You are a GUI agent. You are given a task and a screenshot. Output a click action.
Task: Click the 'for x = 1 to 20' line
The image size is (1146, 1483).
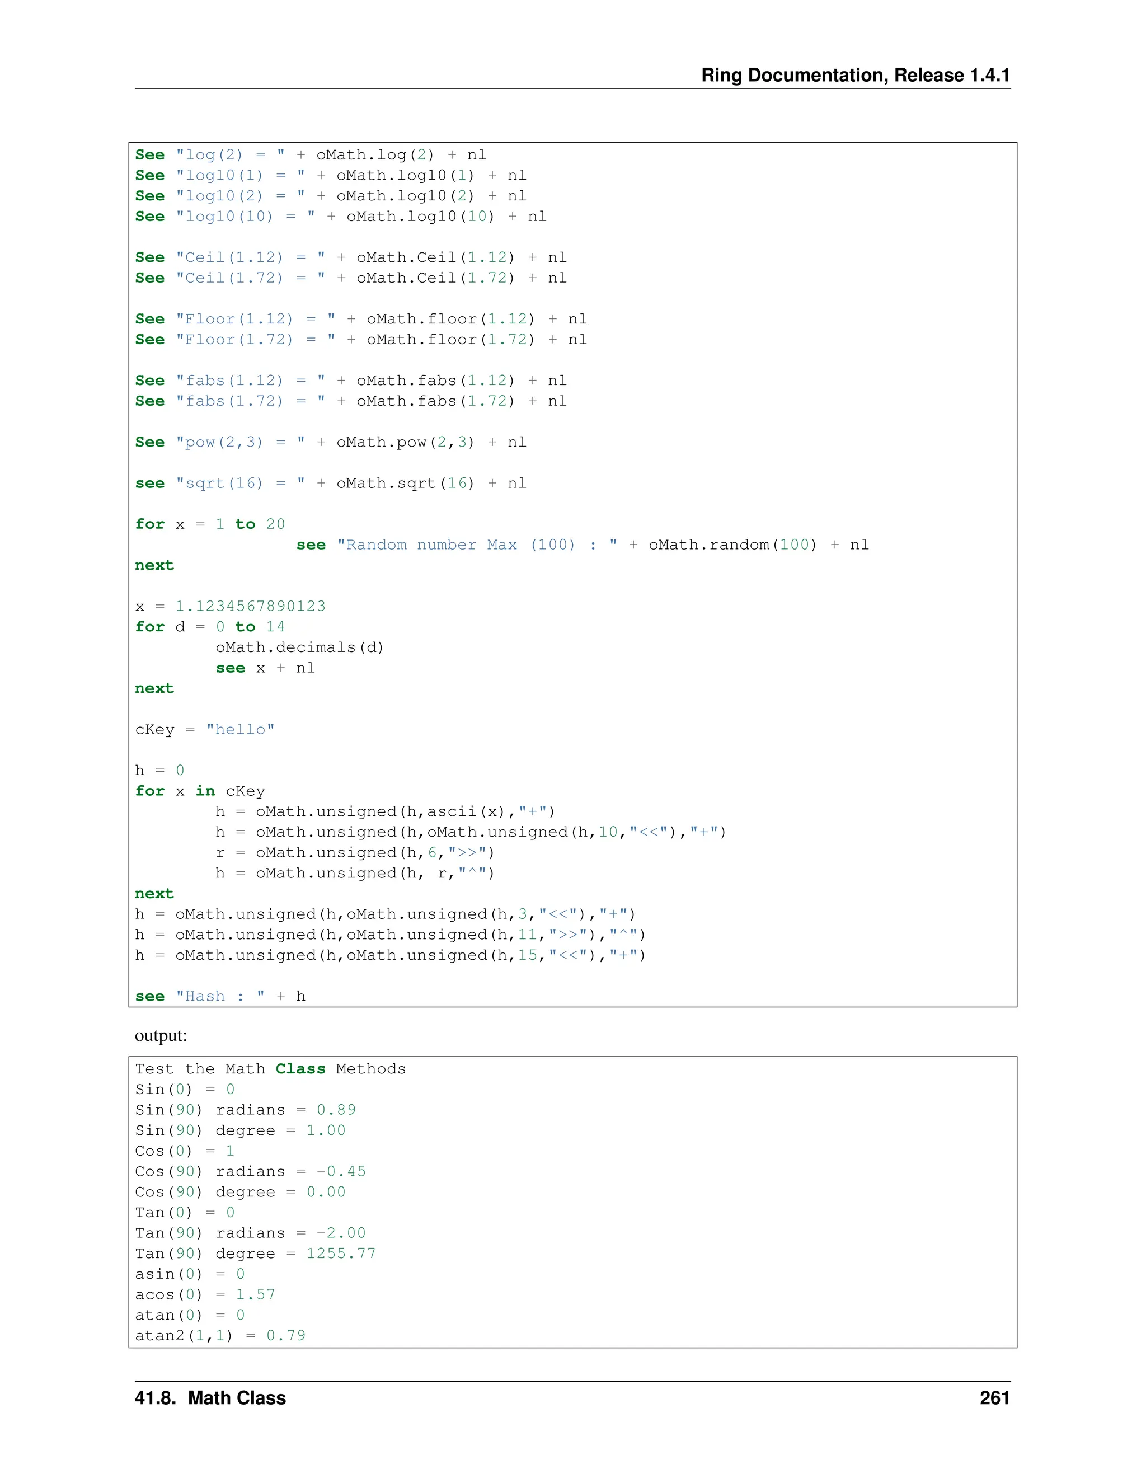point(210,524)
